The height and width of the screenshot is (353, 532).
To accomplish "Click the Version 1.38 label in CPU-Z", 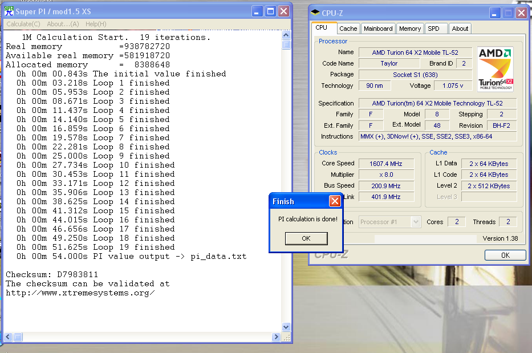I will tap(500, 238).
